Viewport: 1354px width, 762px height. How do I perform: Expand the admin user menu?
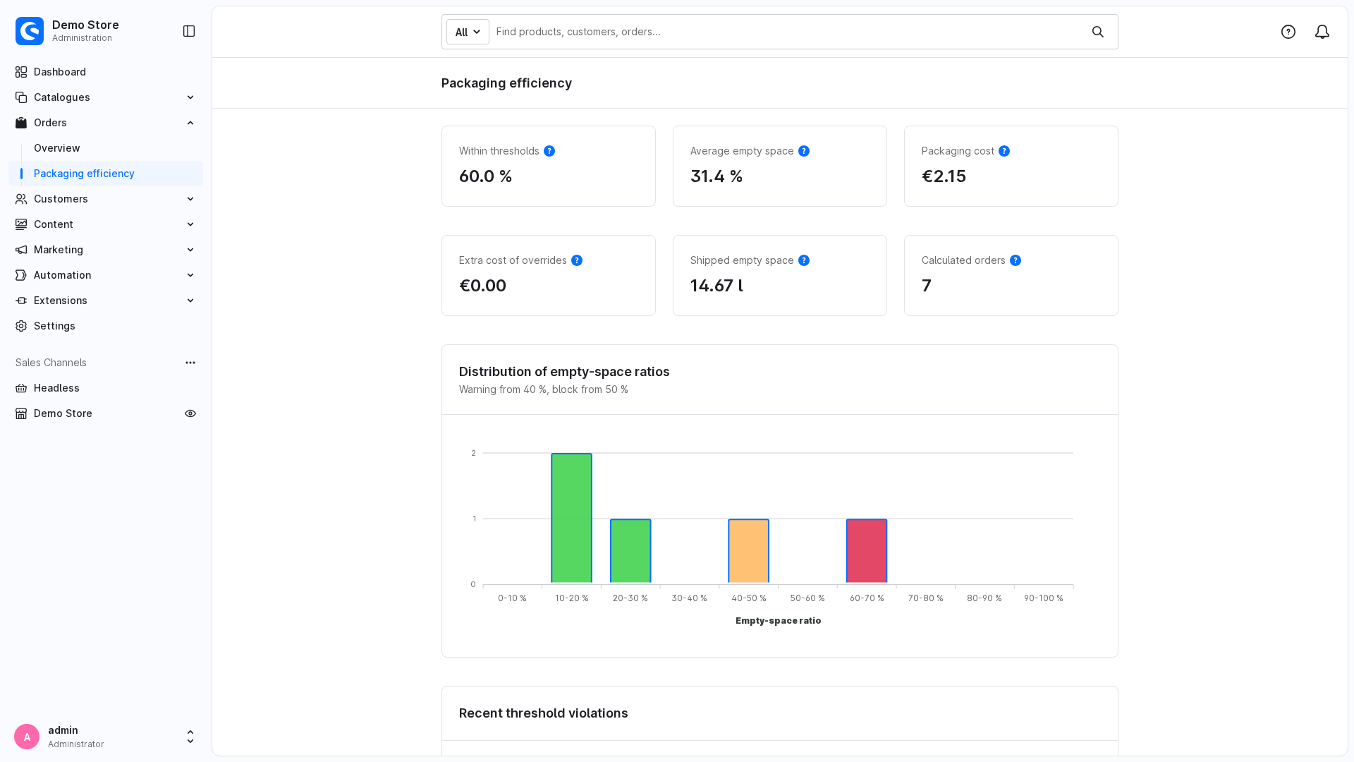(x=106, y=737)
